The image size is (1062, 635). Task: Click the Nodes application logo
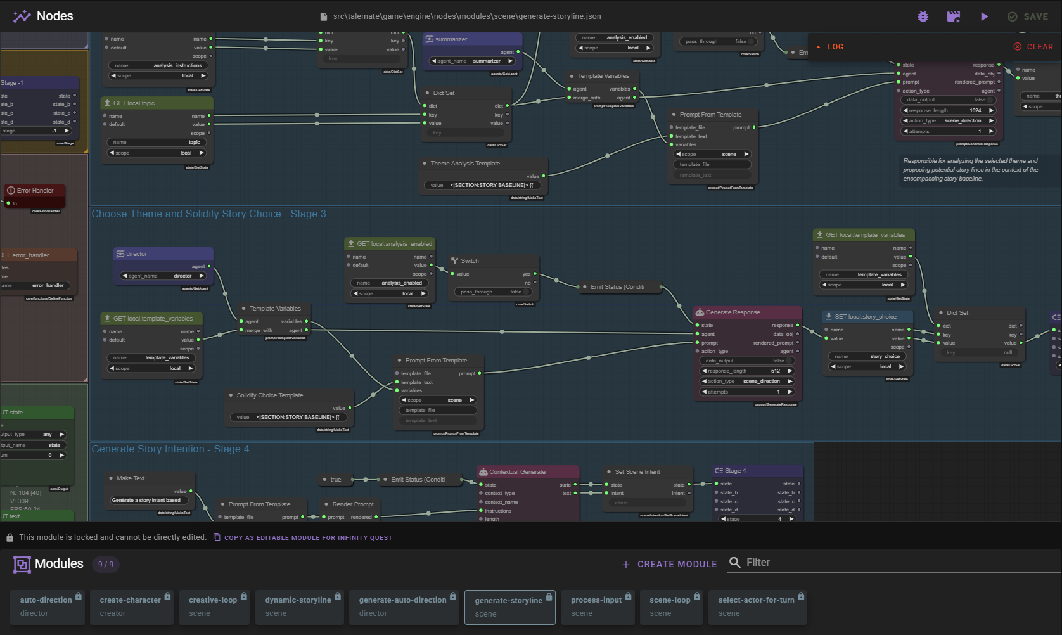(23, 16)
